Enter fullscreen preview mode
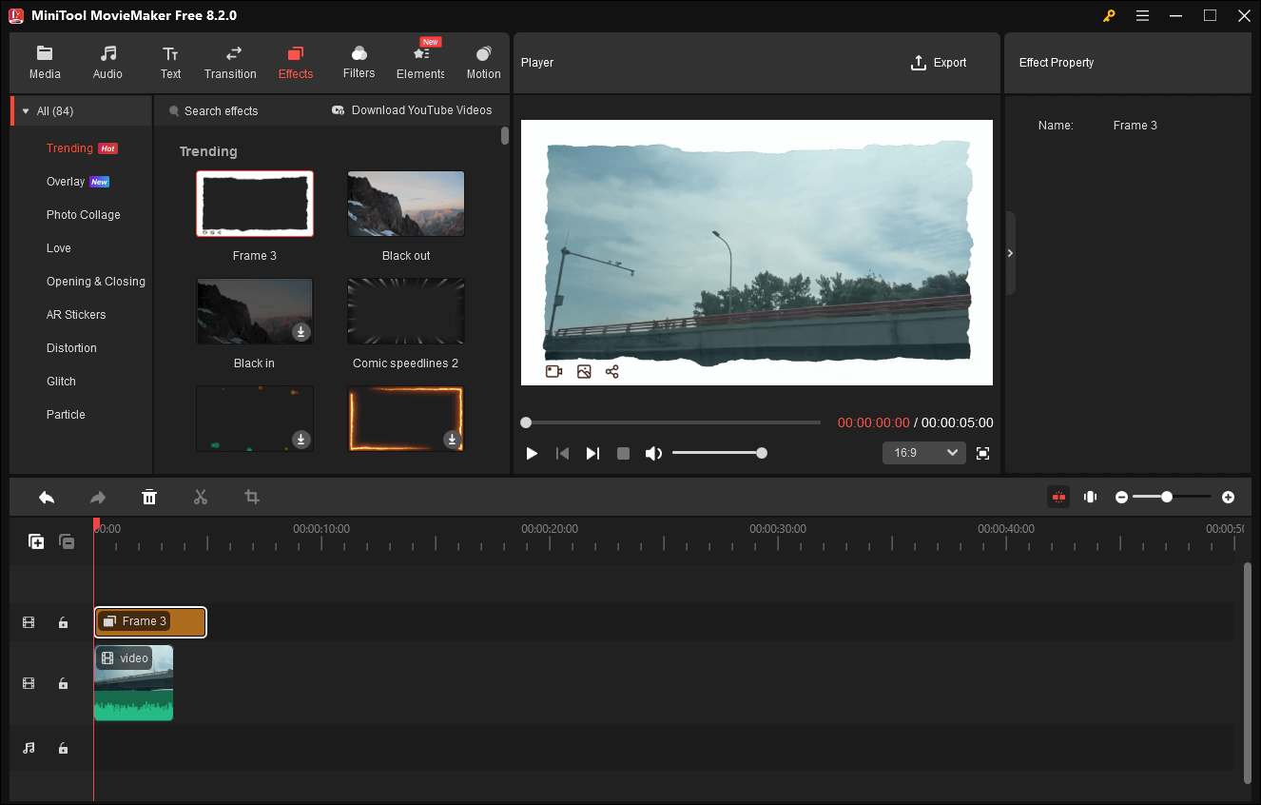 (x=983, y=454)
